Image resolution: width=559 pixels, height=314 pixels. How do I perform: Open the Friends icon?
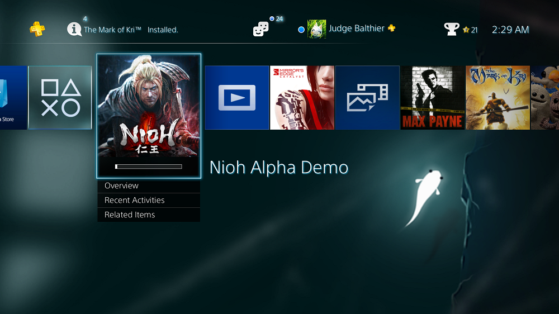260,29
